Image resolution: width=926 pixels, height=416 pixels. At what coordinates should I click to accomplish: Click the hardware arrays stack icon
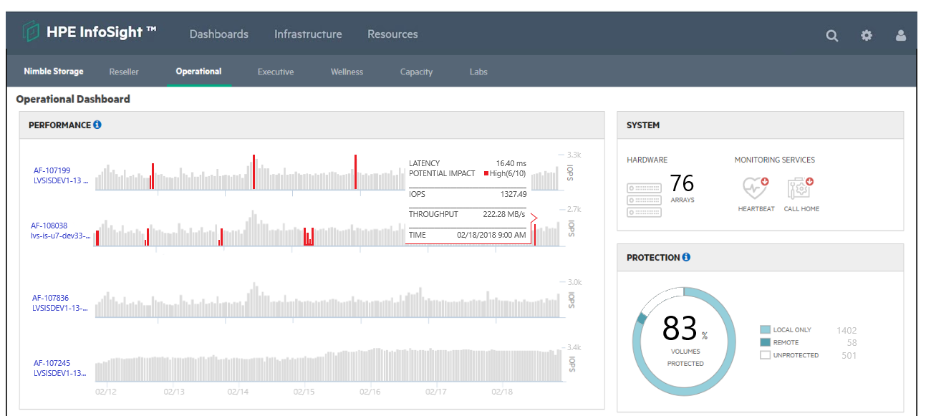(644, 200)
